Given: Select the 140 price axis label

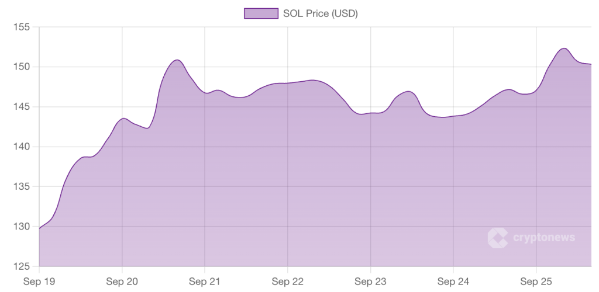Looking at the screenshot, I should tap(23, 147).
